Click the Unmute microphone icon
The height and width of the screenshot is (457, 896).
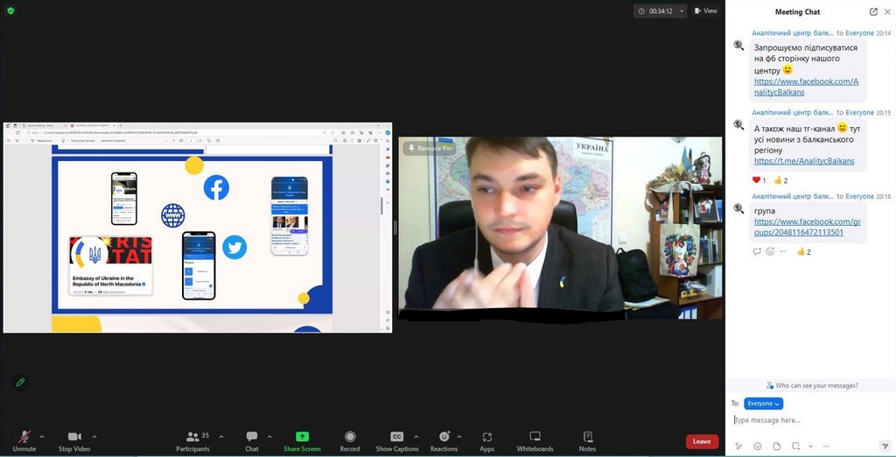click(24, 437)
